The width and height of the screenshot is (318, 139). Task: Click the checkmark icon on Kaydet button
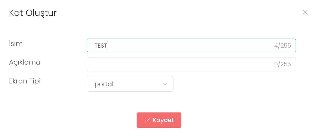tap(147, 120)
